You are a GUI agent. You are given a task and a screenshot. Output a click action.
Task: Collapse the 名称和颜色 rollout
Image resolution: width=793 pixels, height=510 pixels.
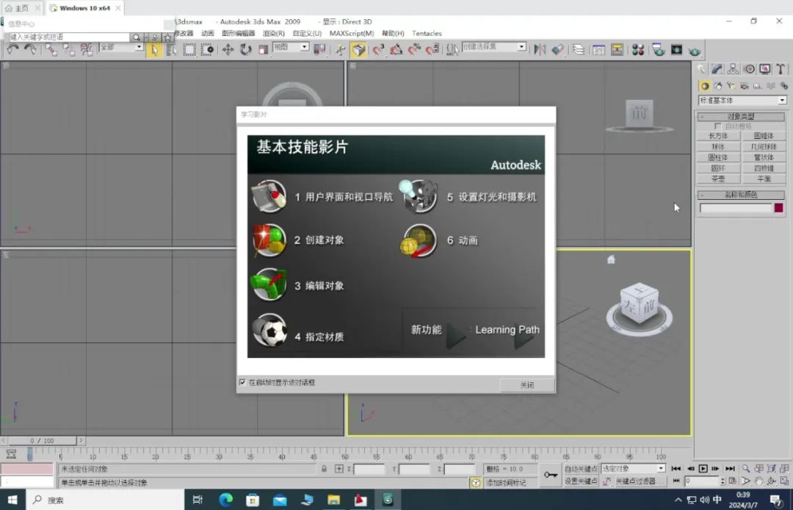[741, 195]
